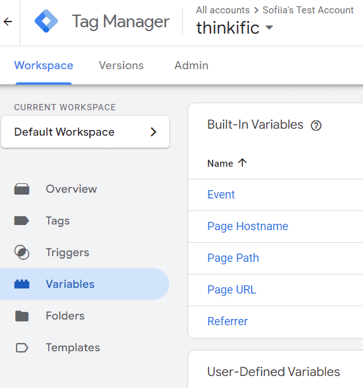
Task: Open Sofiia's Test Account breadcrumb
Action: point(308,10)
